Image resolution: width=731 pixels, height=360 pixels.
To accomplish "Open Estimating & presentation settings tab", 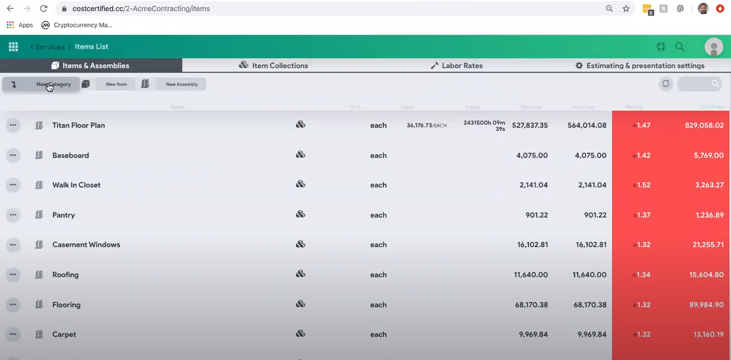I will click(x=640, y=65).
